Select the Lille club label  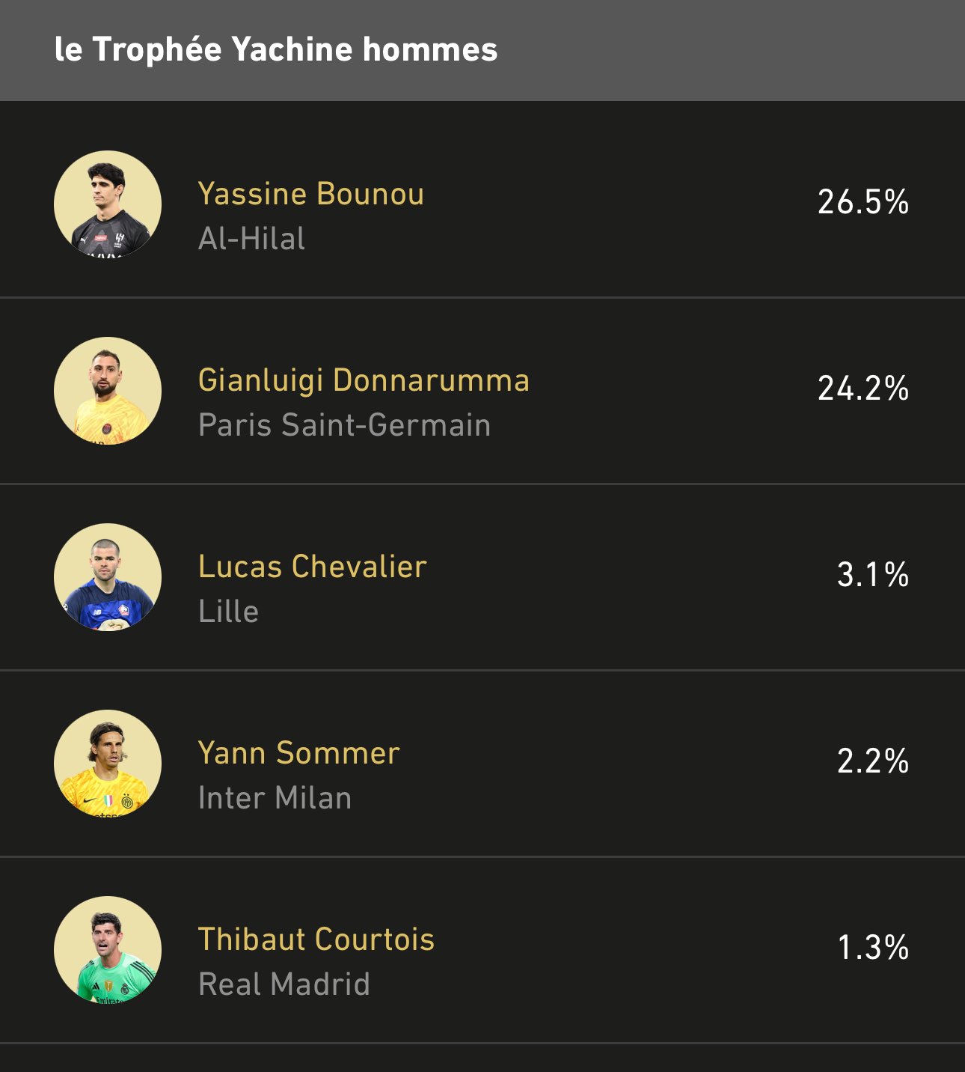pos(229,612)
